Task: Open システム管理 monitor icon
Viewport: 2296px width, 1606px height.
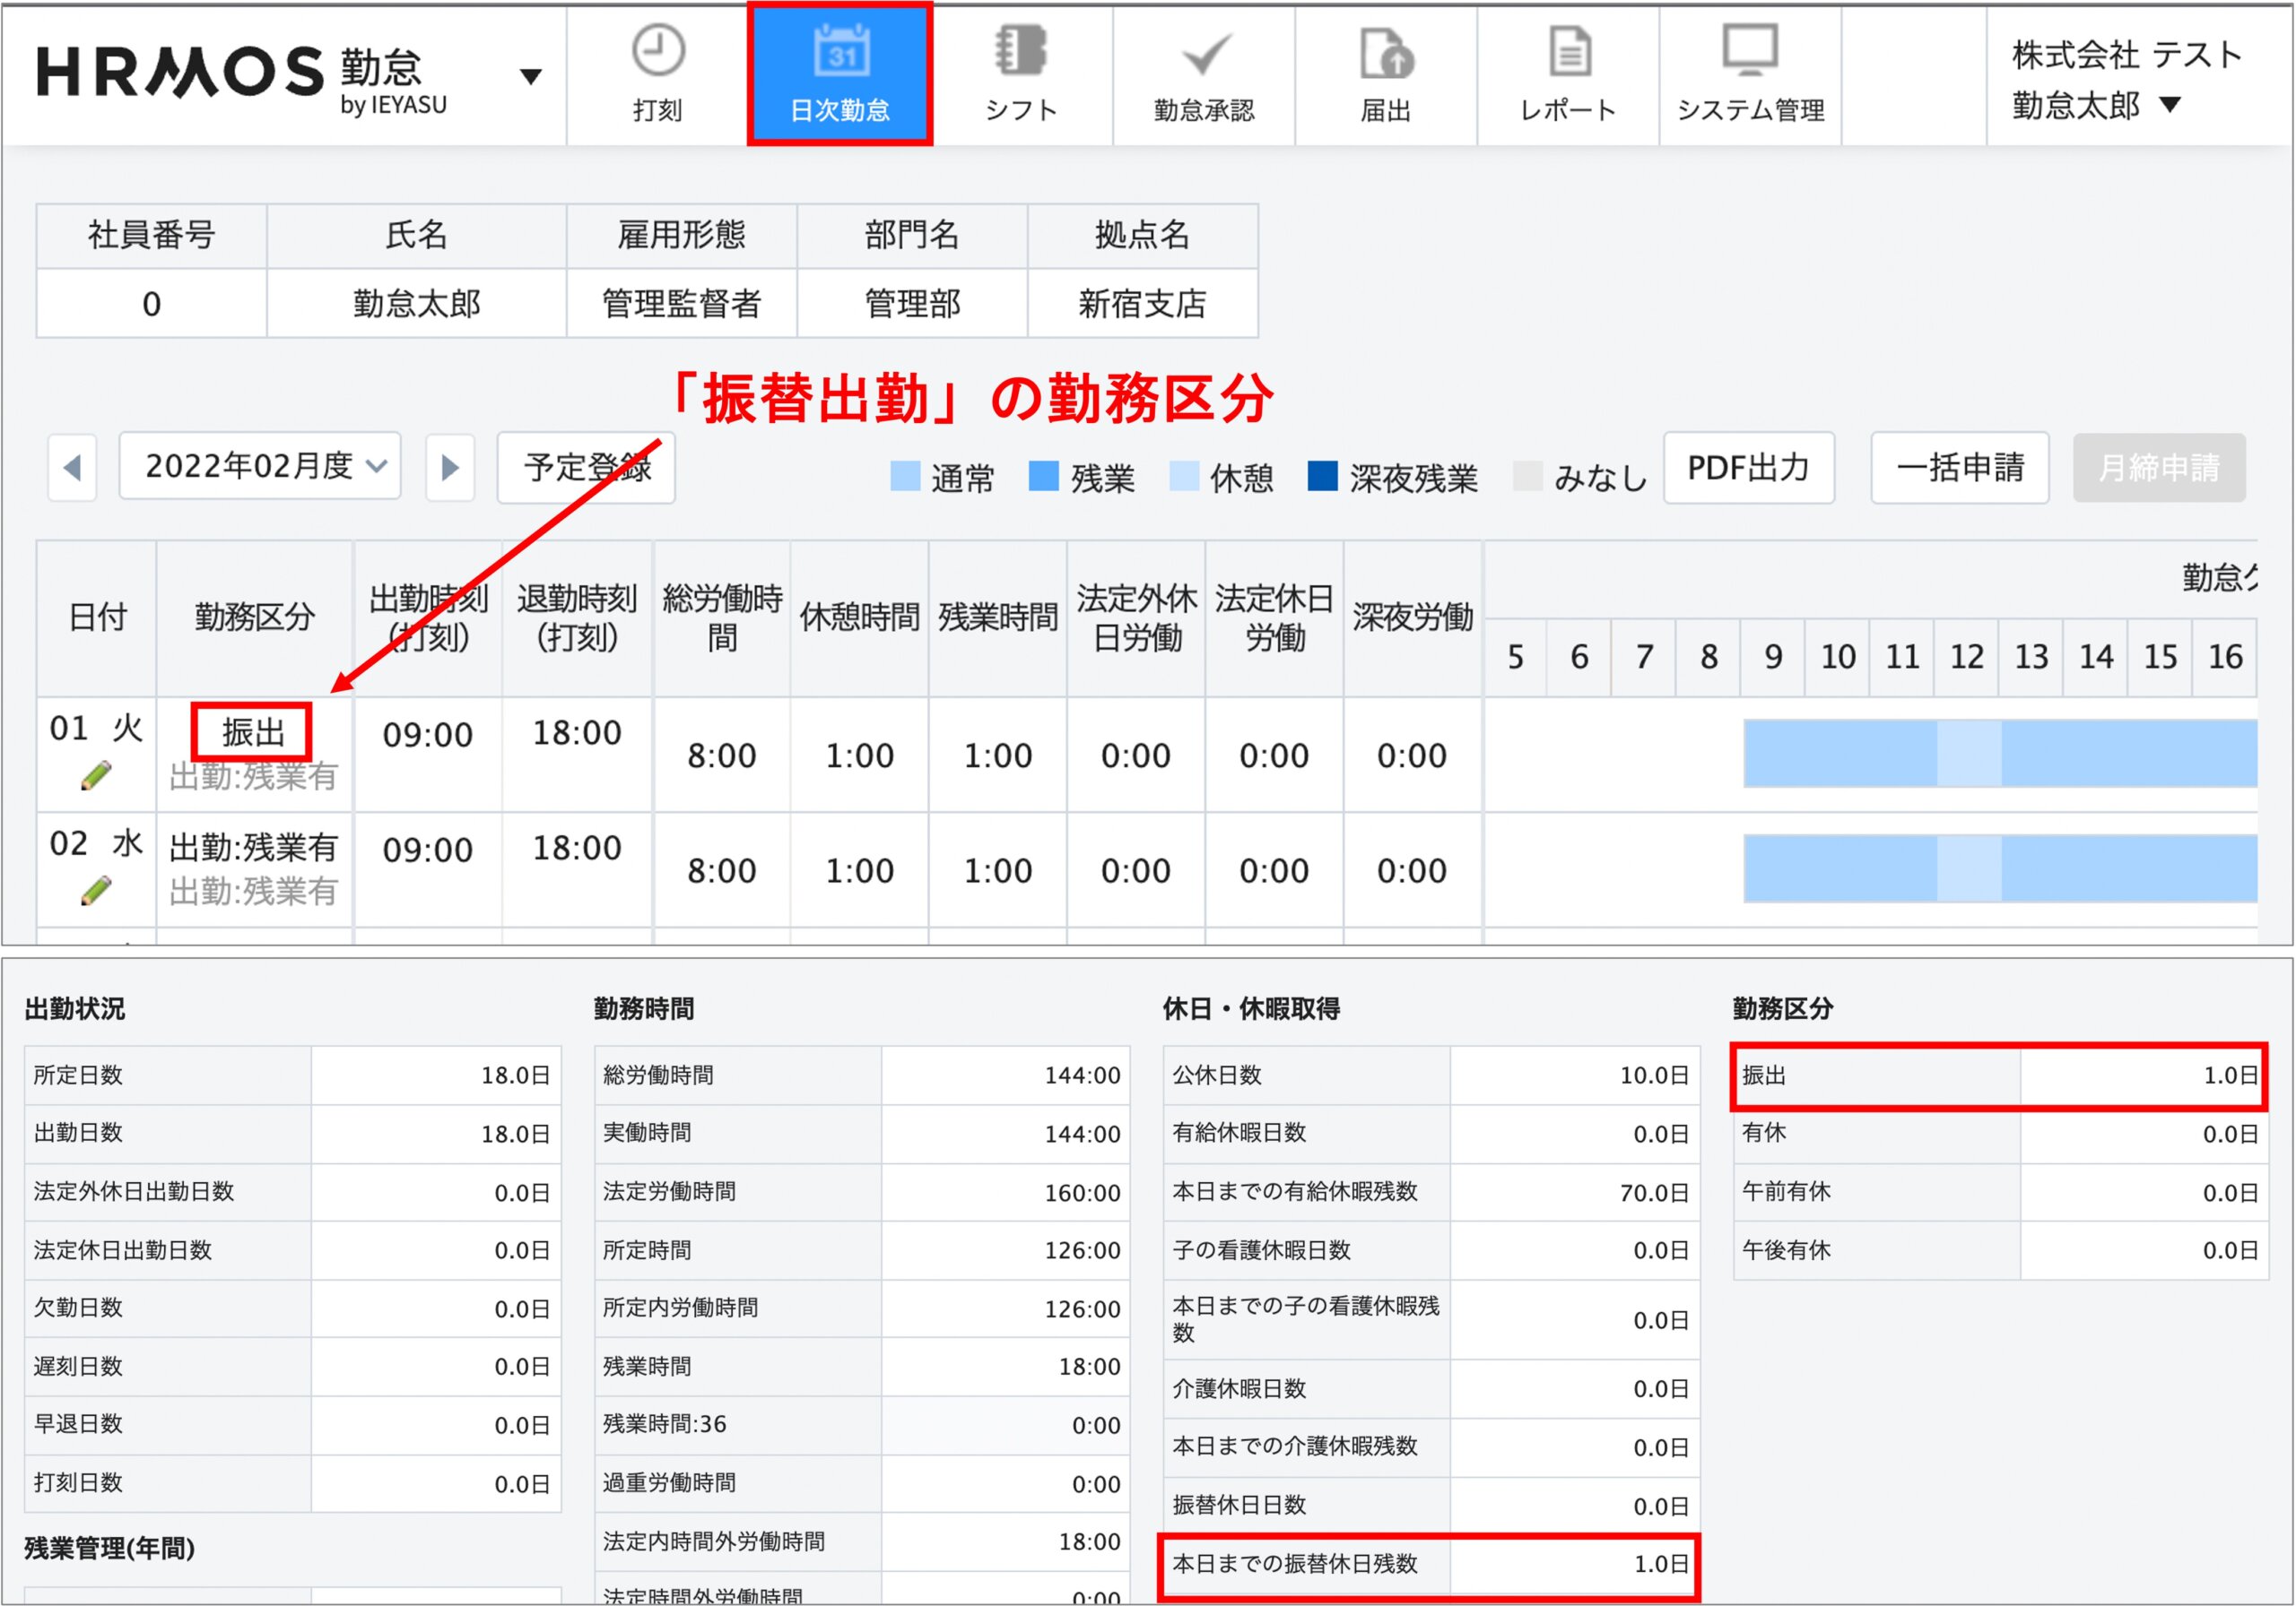Action: pyautogui.click(x=1750, y=50)
